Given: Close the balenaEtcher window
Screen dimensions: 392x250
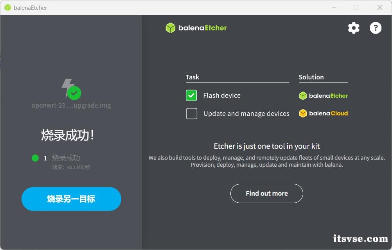Looking at the screenshot, I should (x=380, y=7).
